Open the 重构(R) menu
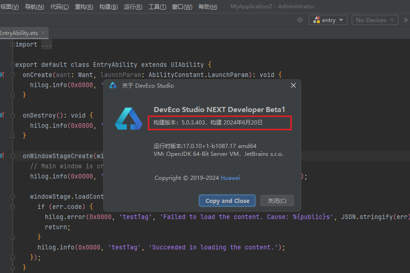 tap(84, 7)
